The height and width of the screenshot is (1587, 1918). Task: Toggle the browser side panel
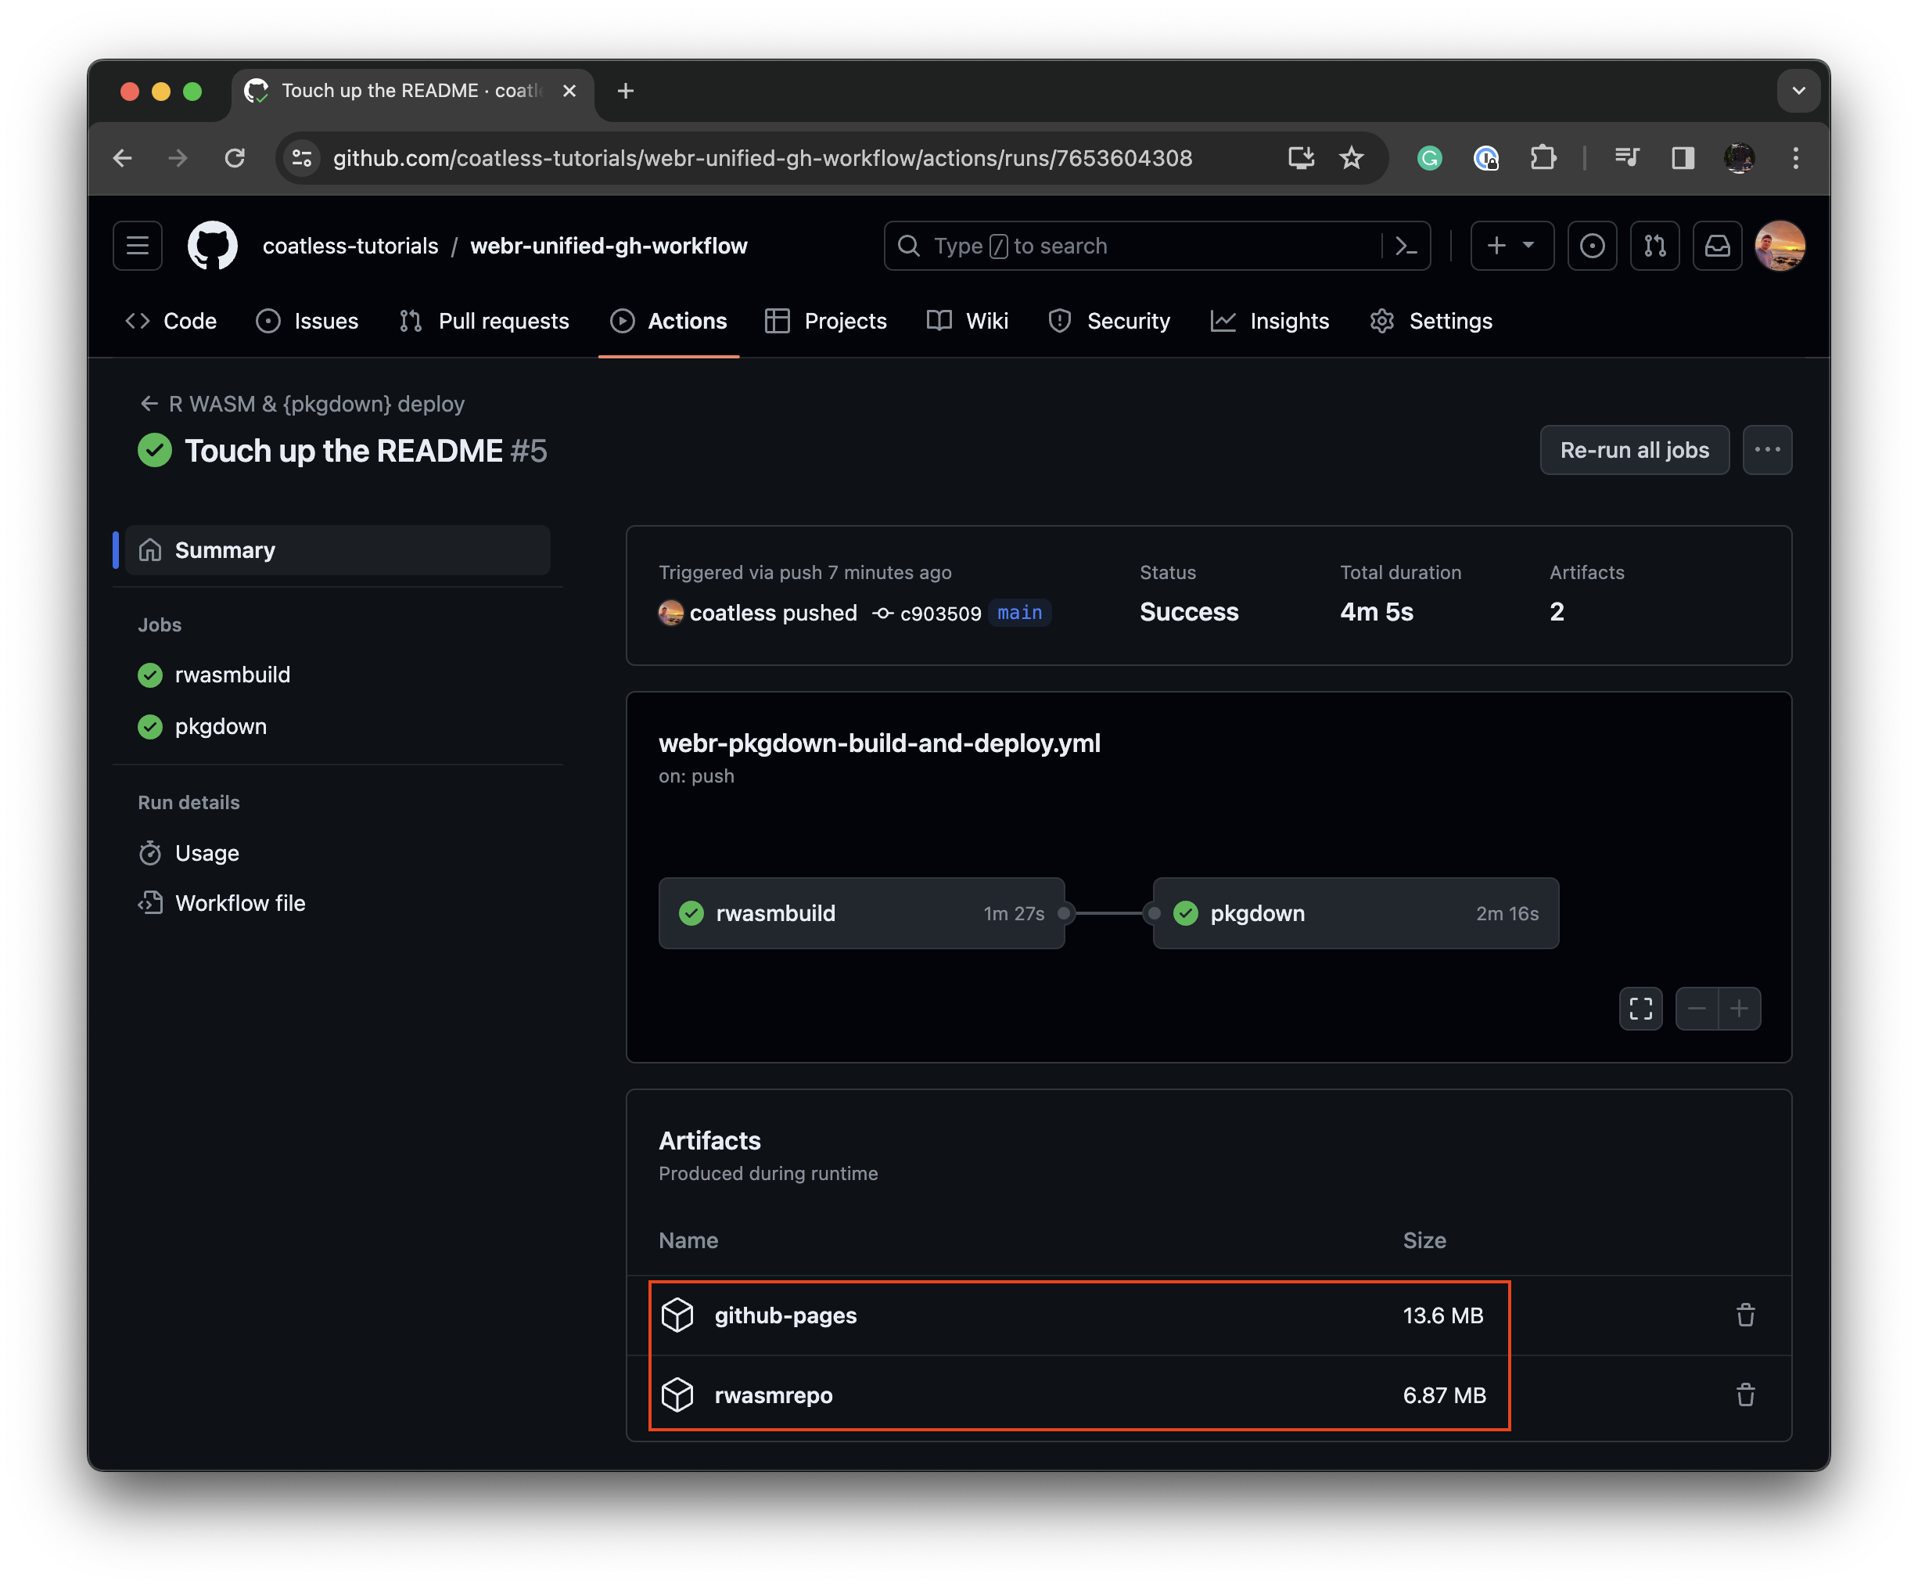[x=1683, y=158]
